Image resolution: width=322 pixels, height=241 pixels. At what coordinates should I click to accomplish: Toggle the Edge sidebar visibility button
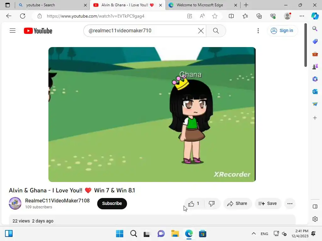pyautogui.click(x=315, y=206)
